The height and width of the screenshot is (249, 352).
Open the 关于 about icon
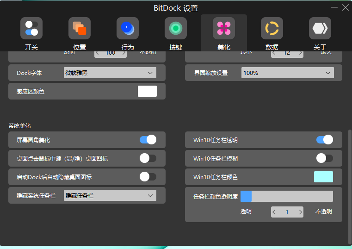coord(320,28)
